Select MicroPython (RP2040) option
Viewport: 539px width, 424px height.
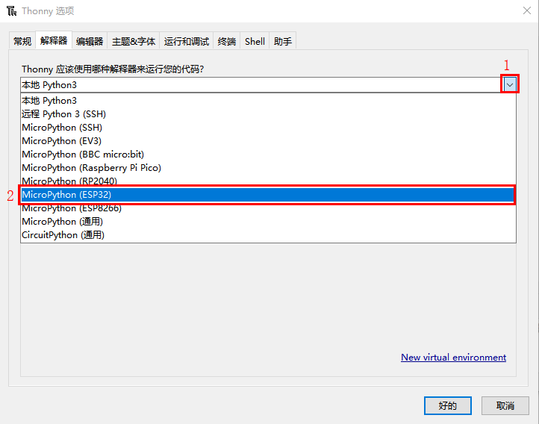pyautogui.click(x=268, y=181)
